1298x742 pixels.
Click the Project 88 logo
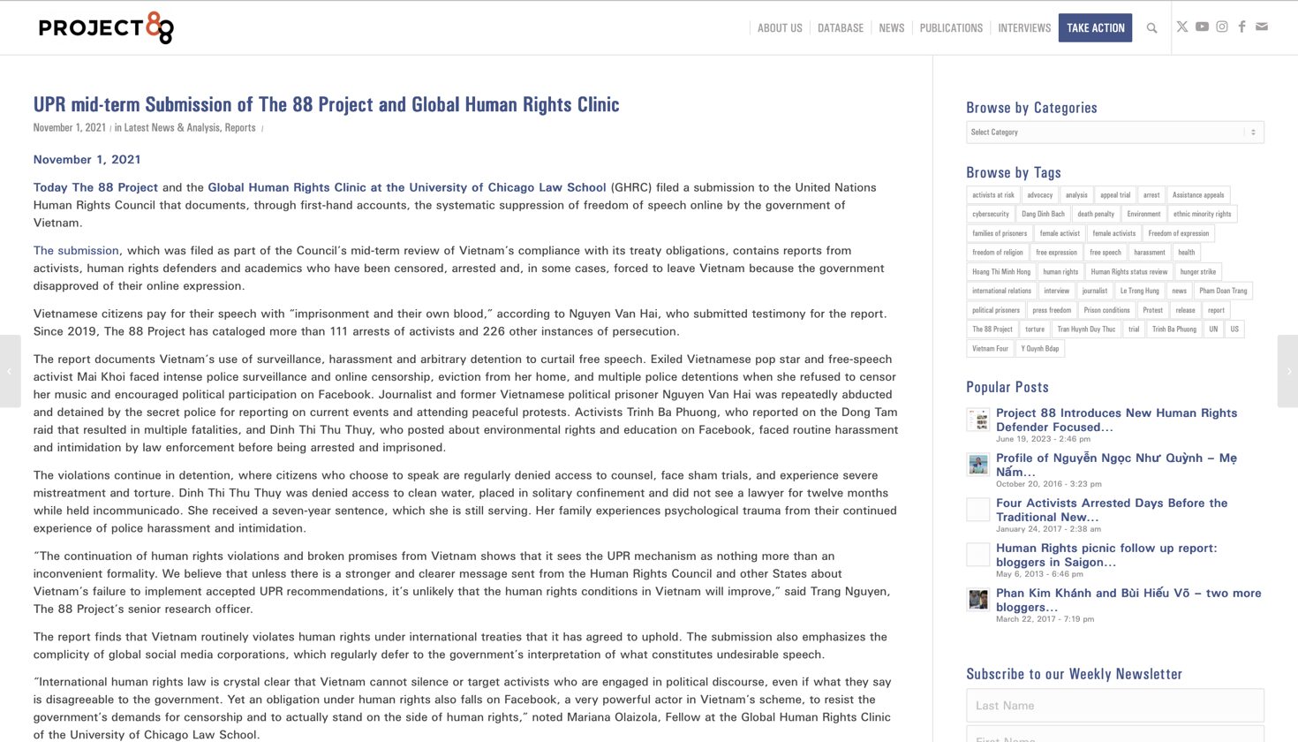click(106, 28)
